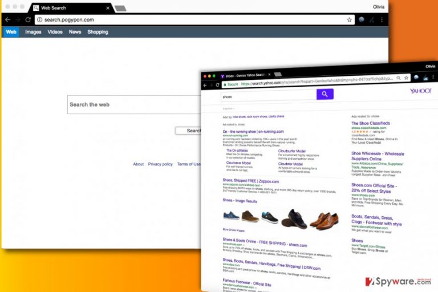
Task: Open 'Shoes - Image Results' link
Action: pyautogui.click(x=240, y=201)
